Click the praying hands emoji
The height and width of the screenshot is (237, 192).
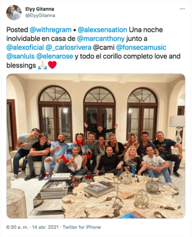[43, 65]
